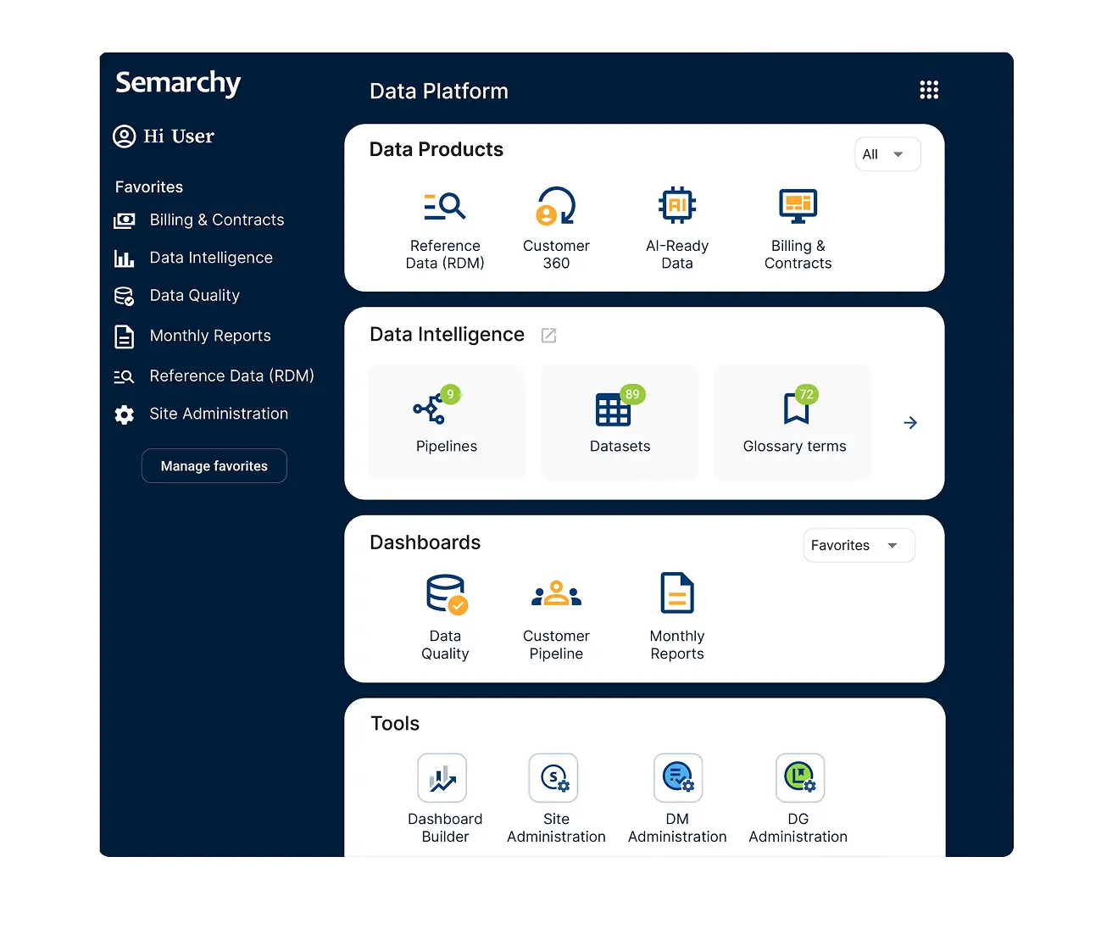
Task: Open Data Intelligence in external window icon
Action: (x=549, y=336)
